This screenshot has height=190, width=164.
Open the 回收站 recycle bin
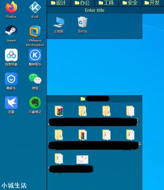[82, 25]
